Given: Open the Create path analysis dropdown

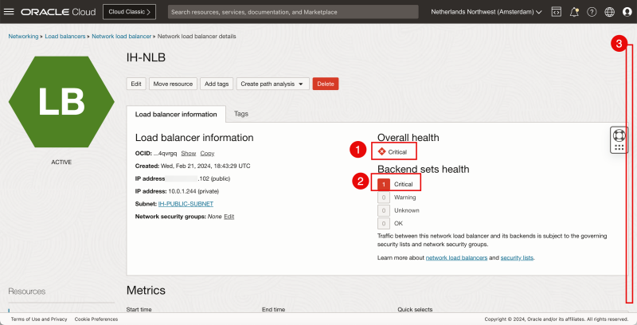Looking at the screenshot, I should point(272,84).
